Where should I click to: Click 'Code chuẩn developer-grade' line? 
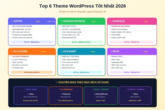[71, 32]
